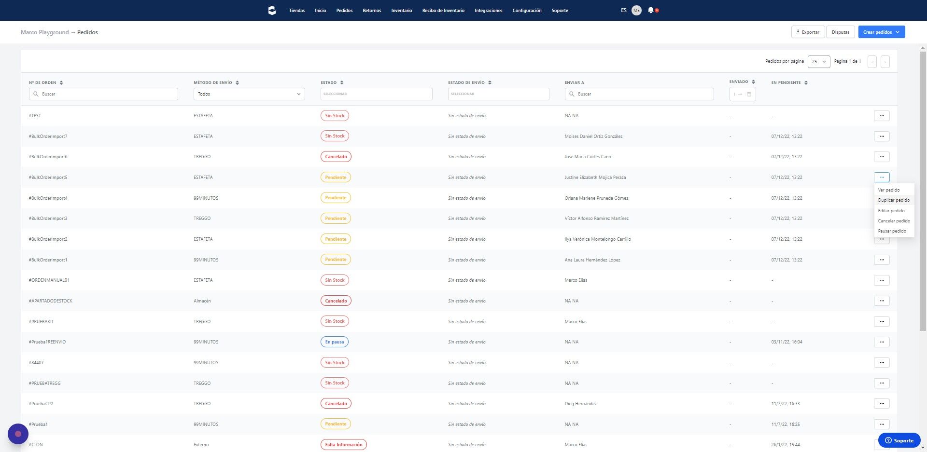Viewport: 927px width, 452px height.
Task: Open the purple chat bubble widget
Action: (18, 434)
